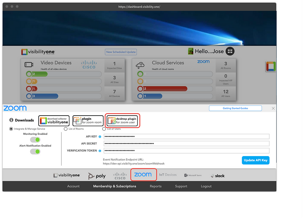Click the Downloads info icon

11,120
